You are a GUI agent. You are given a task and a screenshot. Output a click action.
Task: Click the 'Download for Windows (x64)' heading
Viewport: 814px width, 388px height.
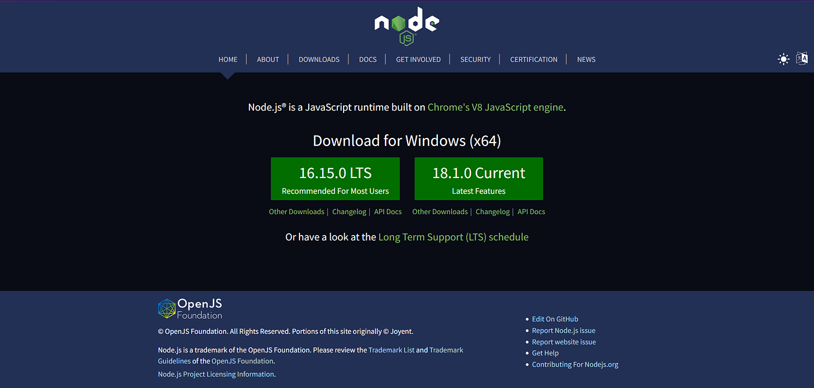pos(407,141)
